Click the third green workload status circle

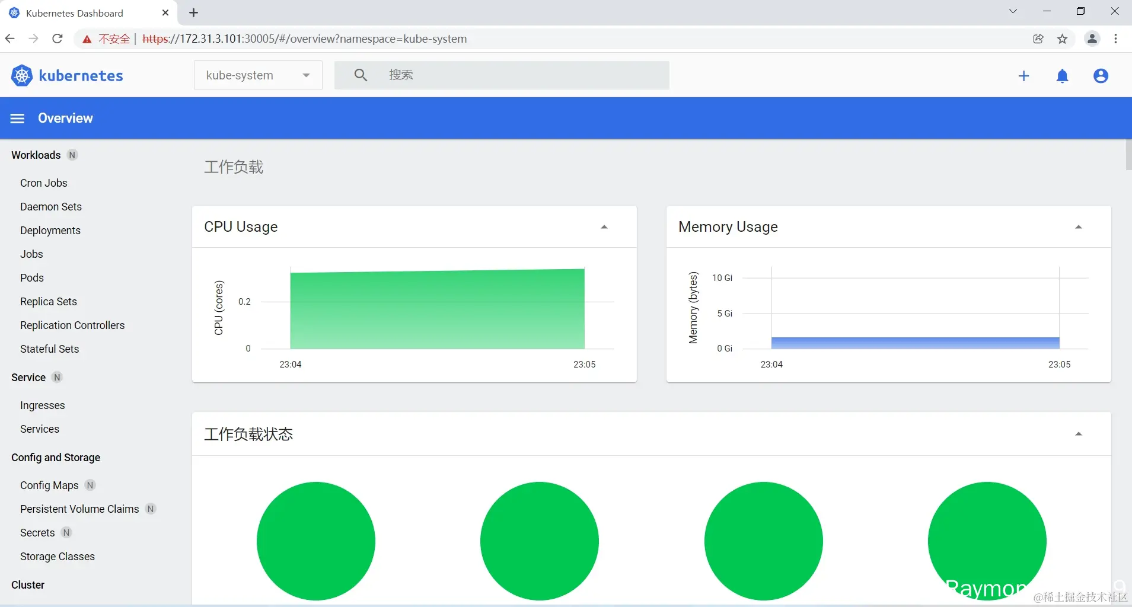(764, 541)
